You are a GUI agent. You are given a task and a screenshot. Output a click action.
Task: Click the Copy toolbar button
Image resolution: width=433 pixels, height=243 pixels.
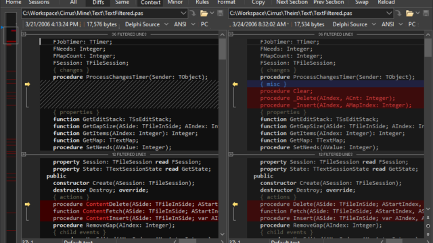(258, 2)
